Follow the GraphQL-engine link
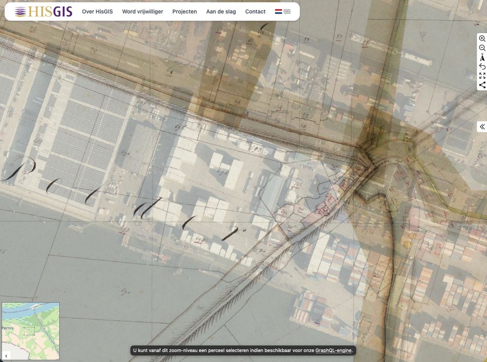The image size is (487, 362). tap(333, 350)
